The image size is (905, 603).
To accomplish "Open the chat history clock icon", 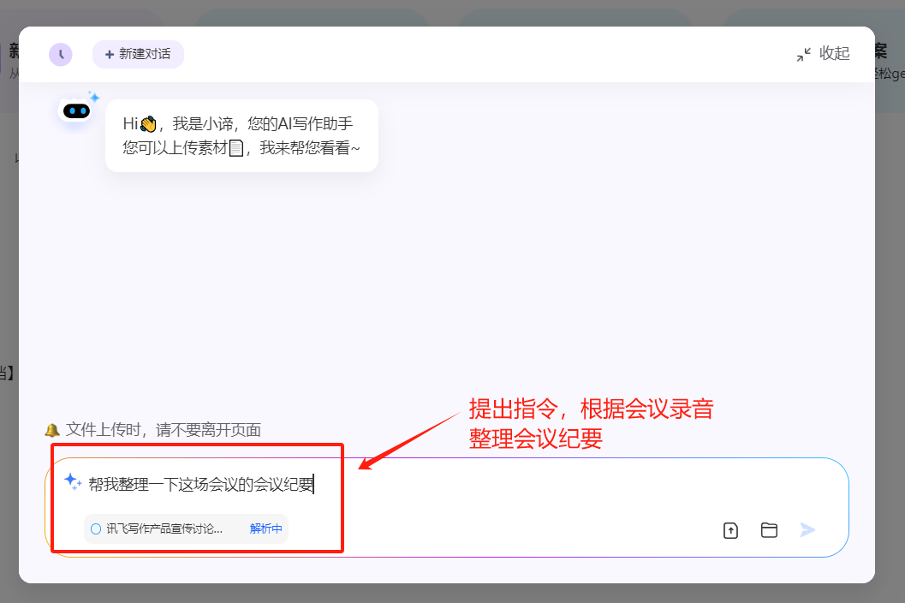I will click(61, 55).
